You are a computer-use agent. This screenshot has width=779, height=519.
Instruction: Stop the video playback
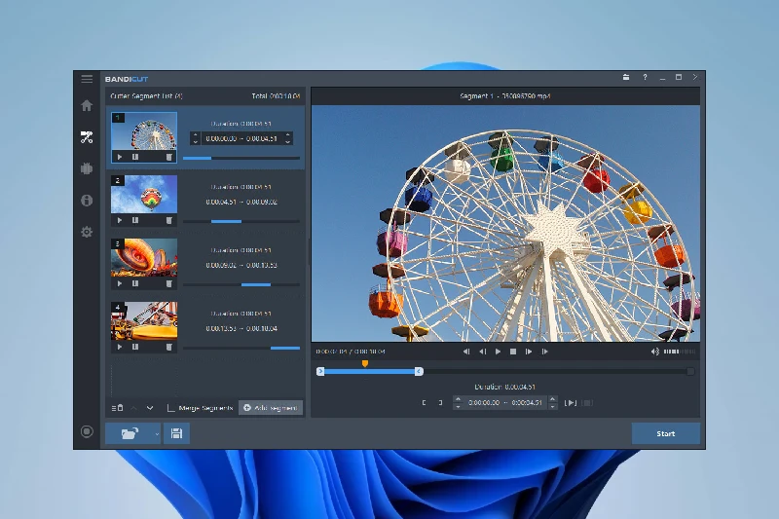click(x=513, y=352)
